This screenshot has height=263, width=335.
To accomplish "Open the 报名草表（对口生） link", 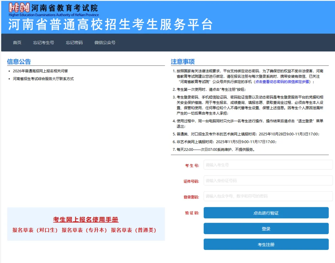I will (x=35, y=230).
